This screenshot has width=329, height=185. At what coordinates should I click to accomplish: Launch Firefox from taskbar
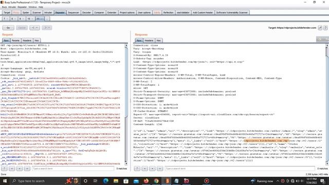click(146, 181)
